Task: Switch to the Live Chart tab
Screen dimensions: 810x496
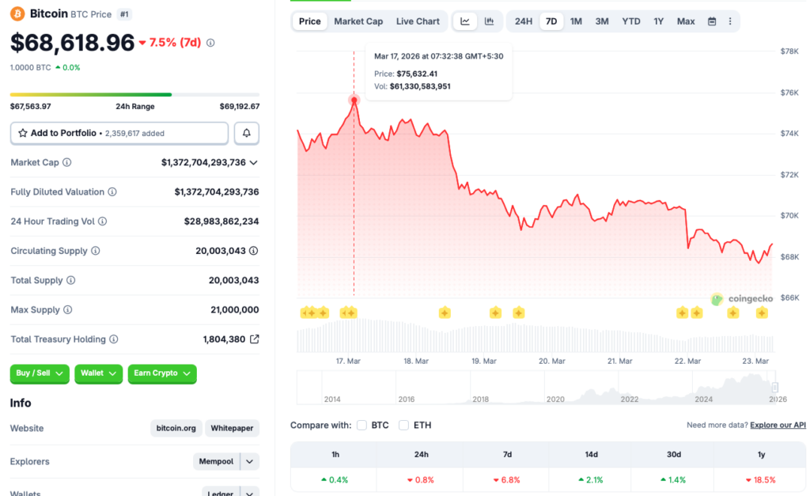Action: [x=418, y=21]
